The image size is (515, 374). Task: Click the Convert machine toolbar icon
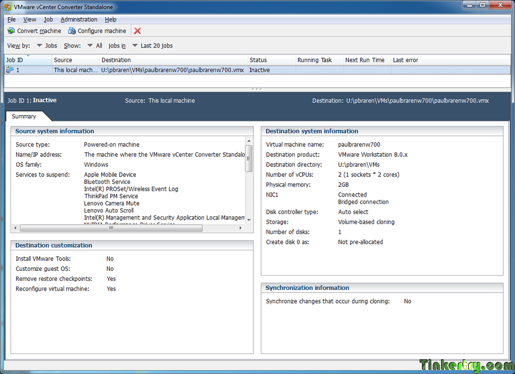click(11, 31)
